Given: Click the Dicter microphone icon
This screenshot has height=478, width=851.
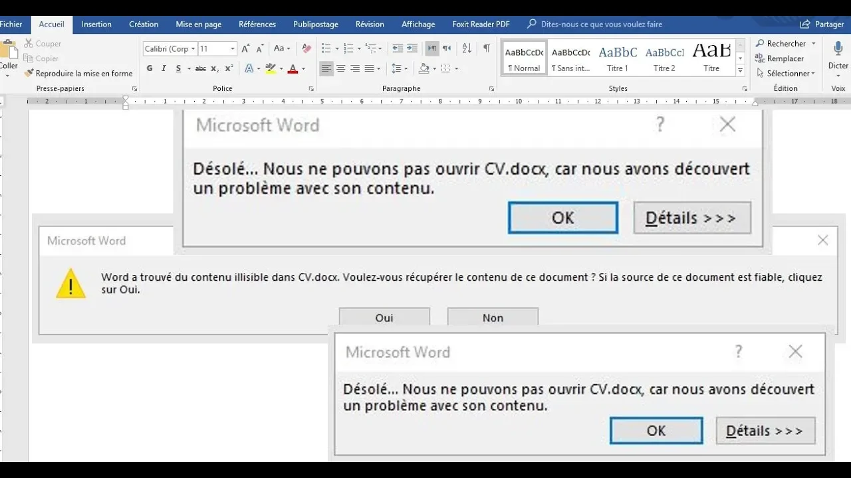Looking at the screenshot, I should (x=838, y=48).
